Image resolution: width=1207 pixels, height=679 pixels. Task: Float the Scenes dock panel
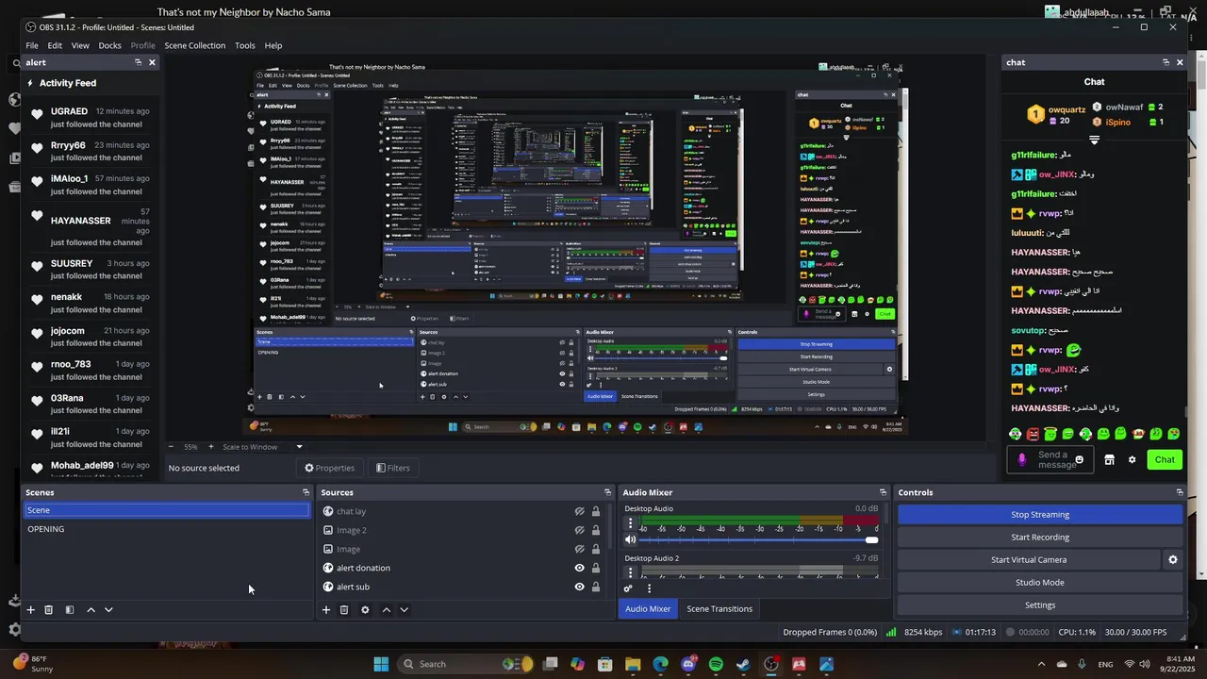point(306,492)
